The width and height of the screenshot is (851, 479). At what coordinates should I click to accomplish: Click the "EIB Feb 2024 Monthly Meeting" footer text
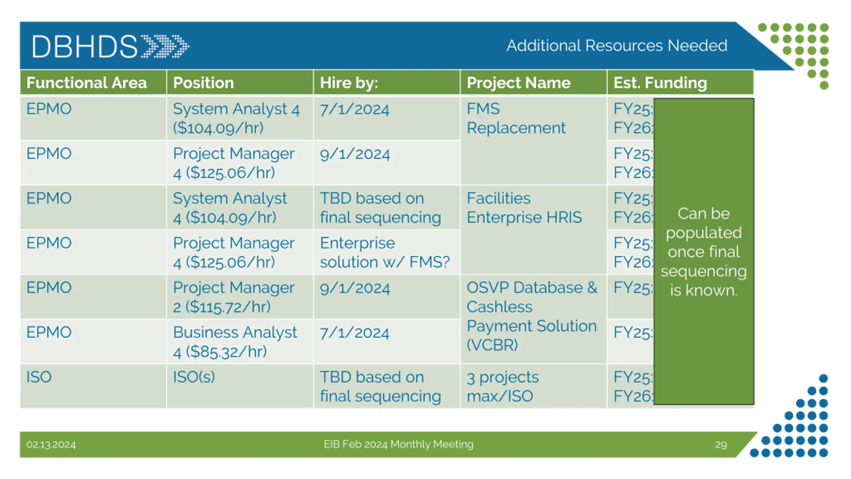pos(399,444)
